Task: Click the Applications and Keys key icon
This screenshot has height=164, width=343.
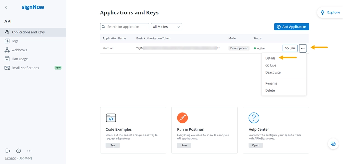Action: coord(7,32)
